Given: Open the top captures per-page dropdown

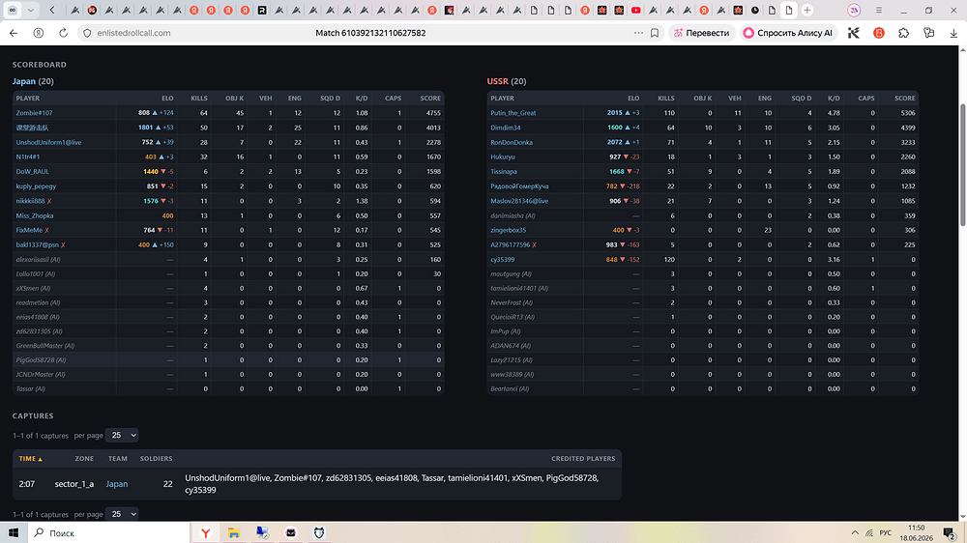Looking at the screenshot, I should pos(122,435).
